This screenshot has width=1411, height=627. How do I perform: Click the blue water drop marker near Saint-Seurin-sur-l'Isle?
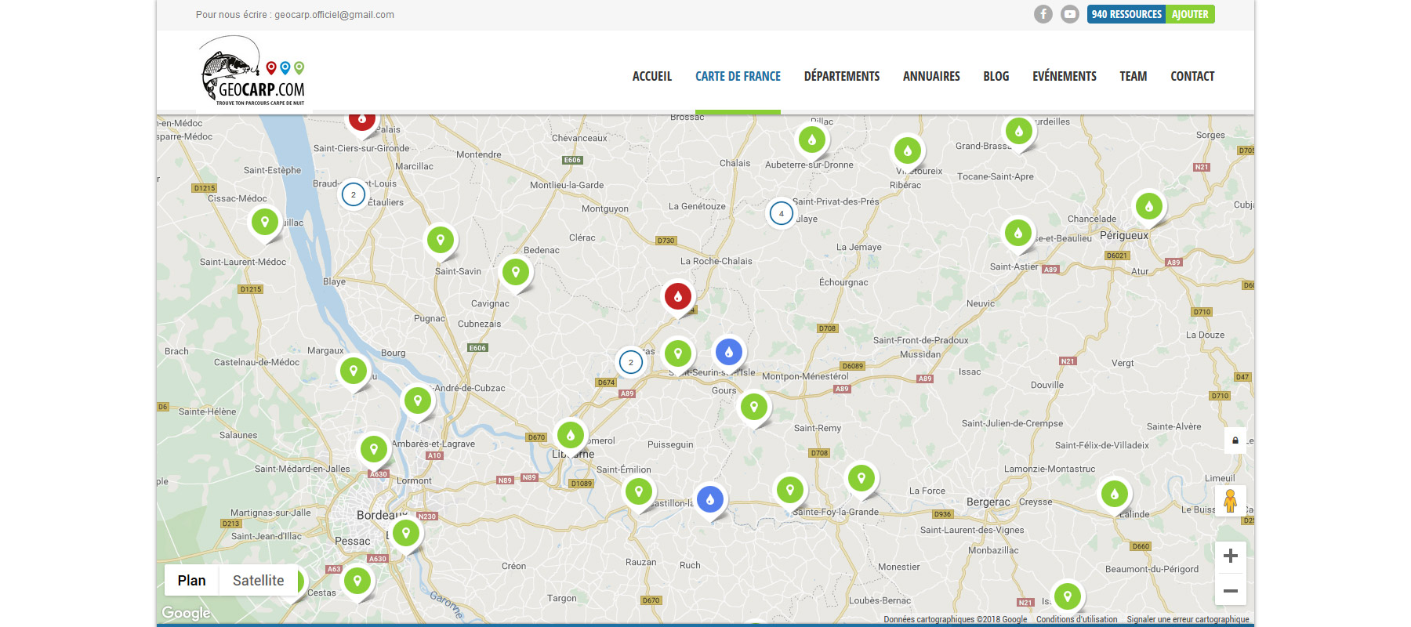[729, 352]
